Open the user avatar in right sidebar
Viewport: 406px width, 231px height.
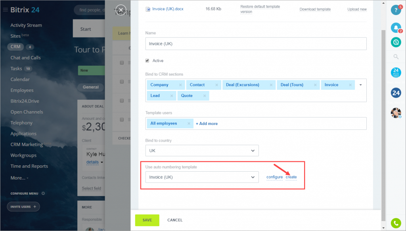pos(396,113)
